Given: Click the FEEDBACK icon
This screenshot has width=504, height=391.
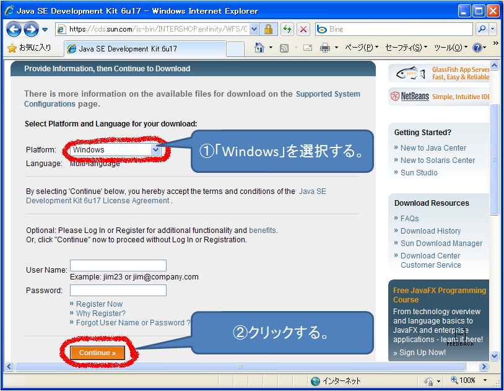Looking at the screenshot, I should point(460,339).
